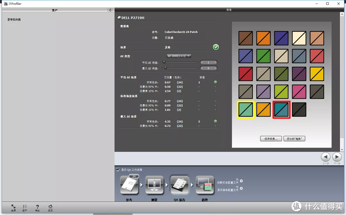Click the DELL P2719H title text
The width and height of the screenshot is (346, 215).
click(x=133, y=18)
